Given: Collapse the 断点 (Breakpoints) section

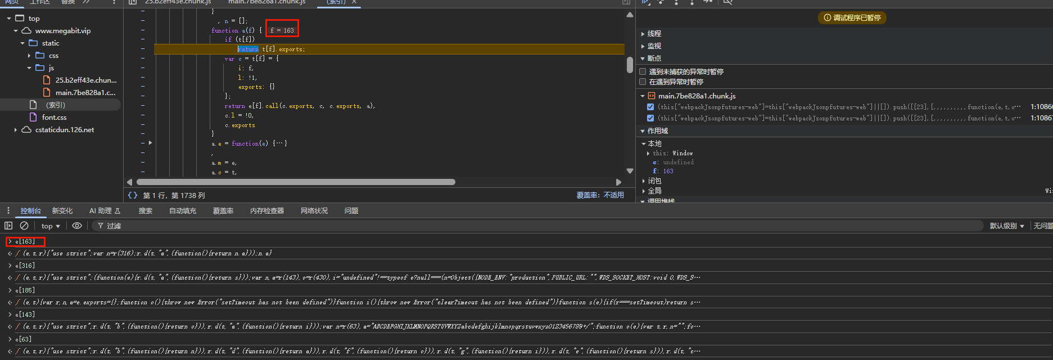Looking at the screenshot, I should point(643,58).
